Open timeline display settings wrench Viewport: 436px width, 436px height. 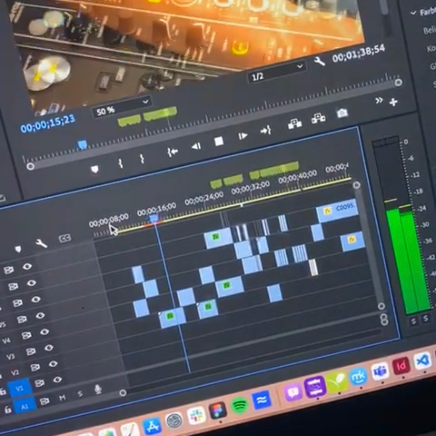pyautogui.click(x=41, y=243)
